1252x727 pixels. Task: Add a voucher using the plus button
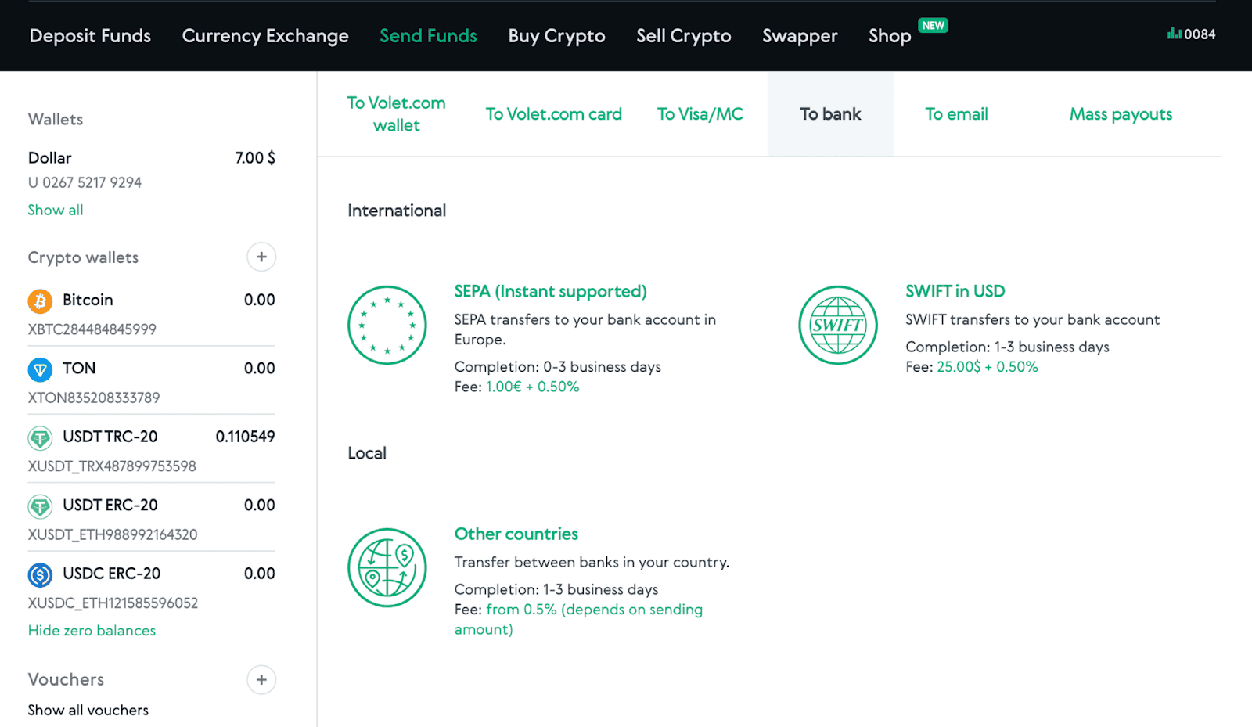click(261, 679)
